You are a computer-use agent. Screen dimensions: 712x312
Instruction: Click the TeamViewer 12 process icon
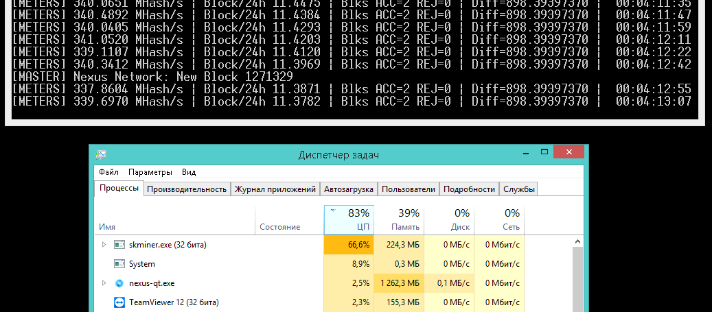(x=119, y=302)
